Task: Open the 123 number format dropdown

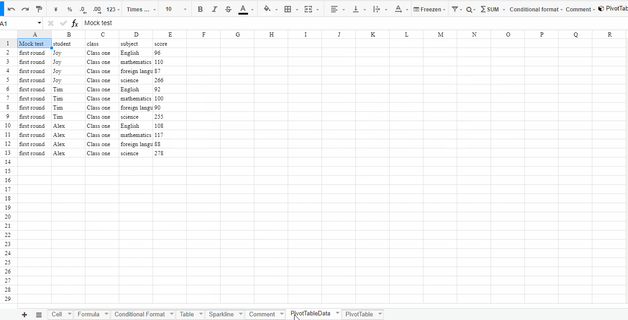Action: (113, 9)
